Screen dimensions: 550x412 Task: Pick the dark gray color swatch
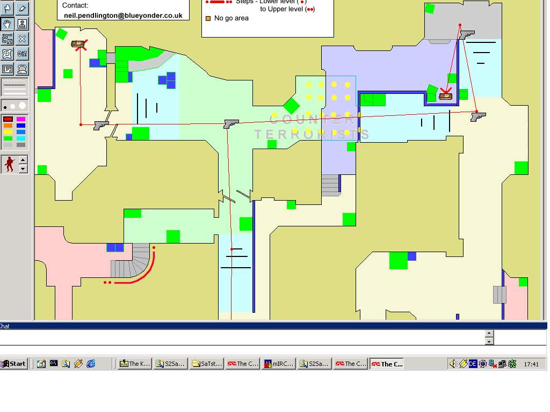21,145
